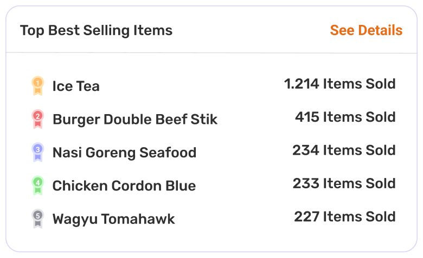Click the gold first-place medal icon

[37, 85]
